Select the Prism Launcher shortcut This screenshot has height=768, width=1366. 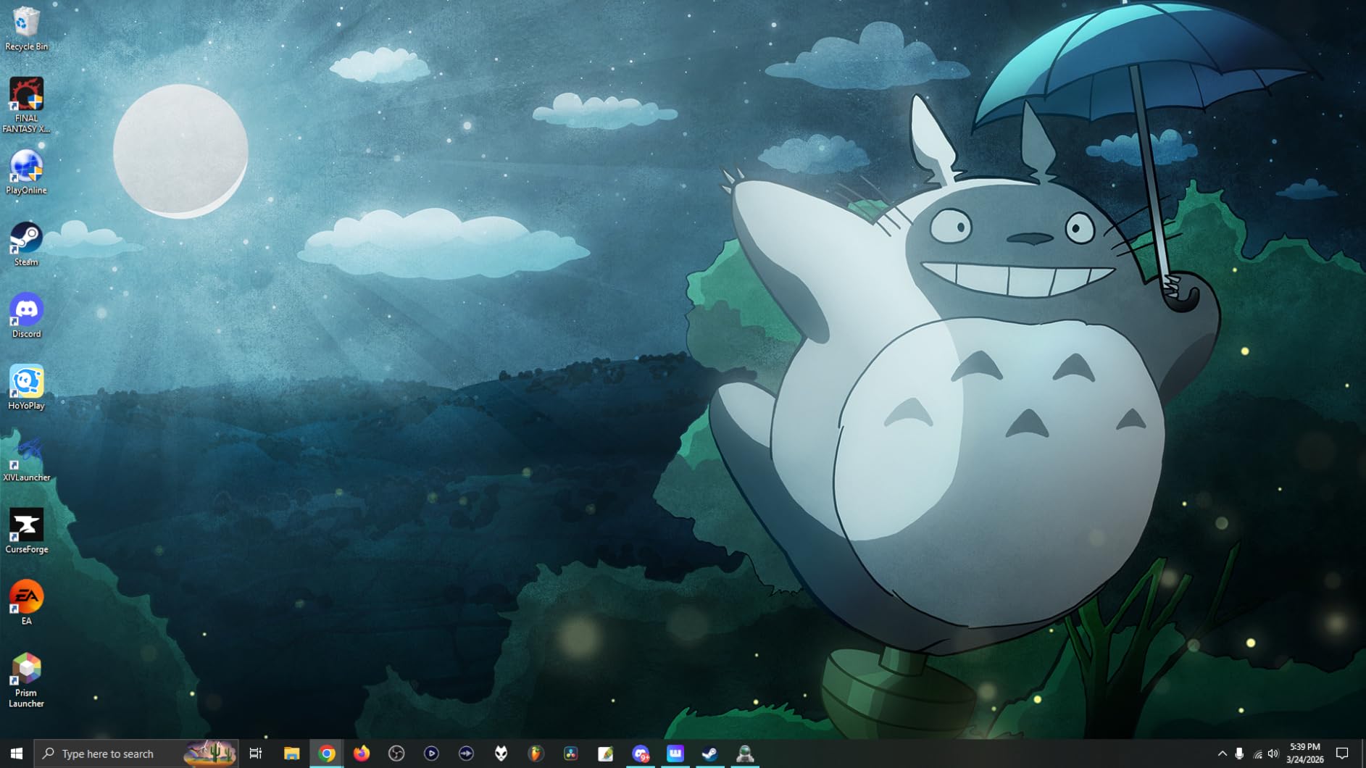pos(26,680)
